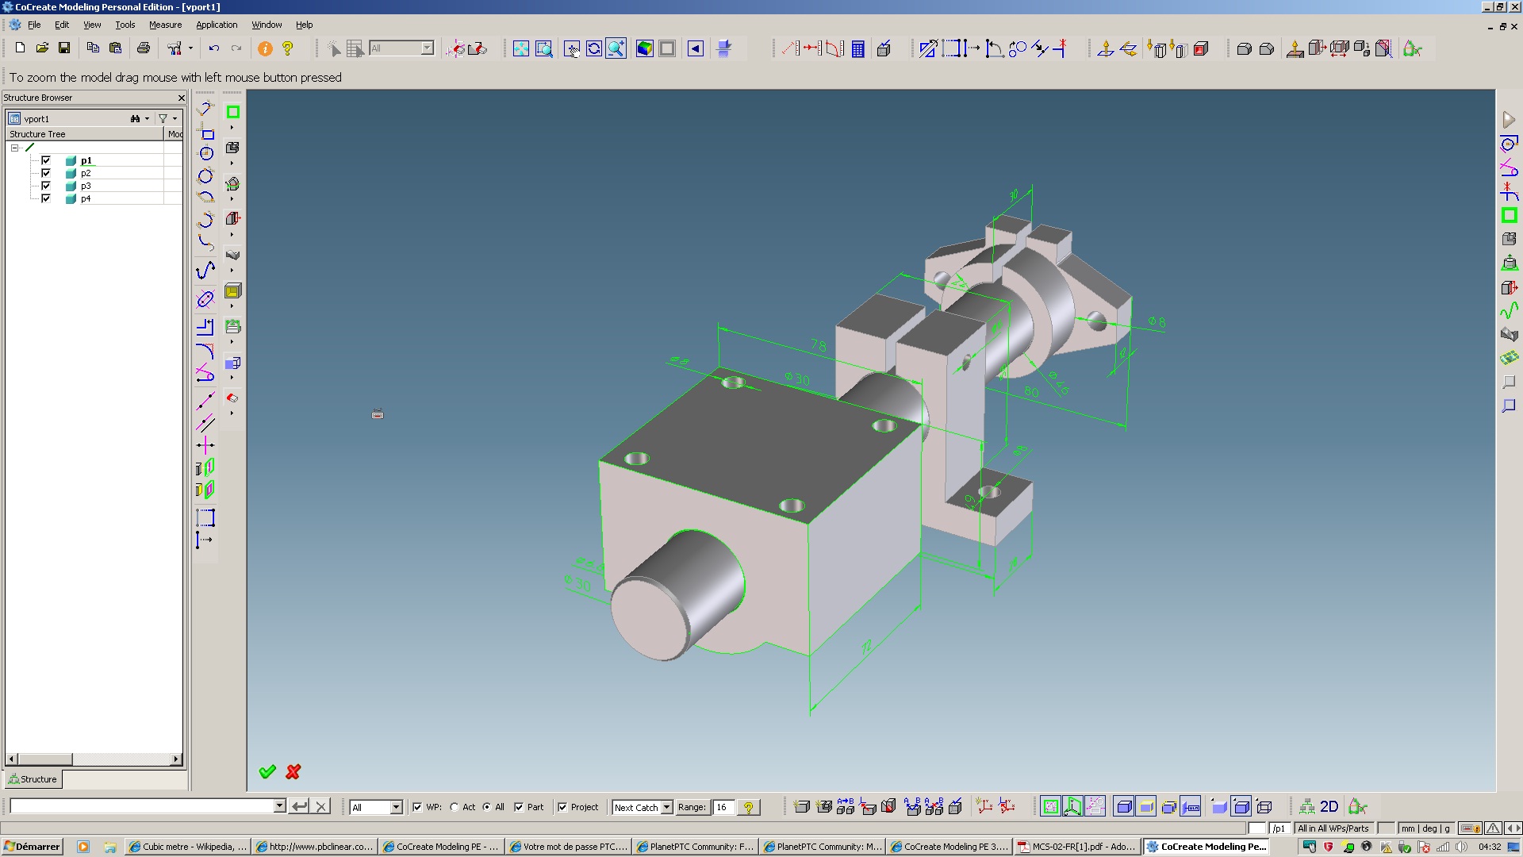Open a file with folder icon

pos(42,48)
